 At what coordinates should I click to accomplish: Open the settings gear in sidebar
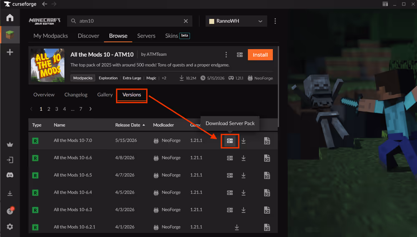(10, 227)
